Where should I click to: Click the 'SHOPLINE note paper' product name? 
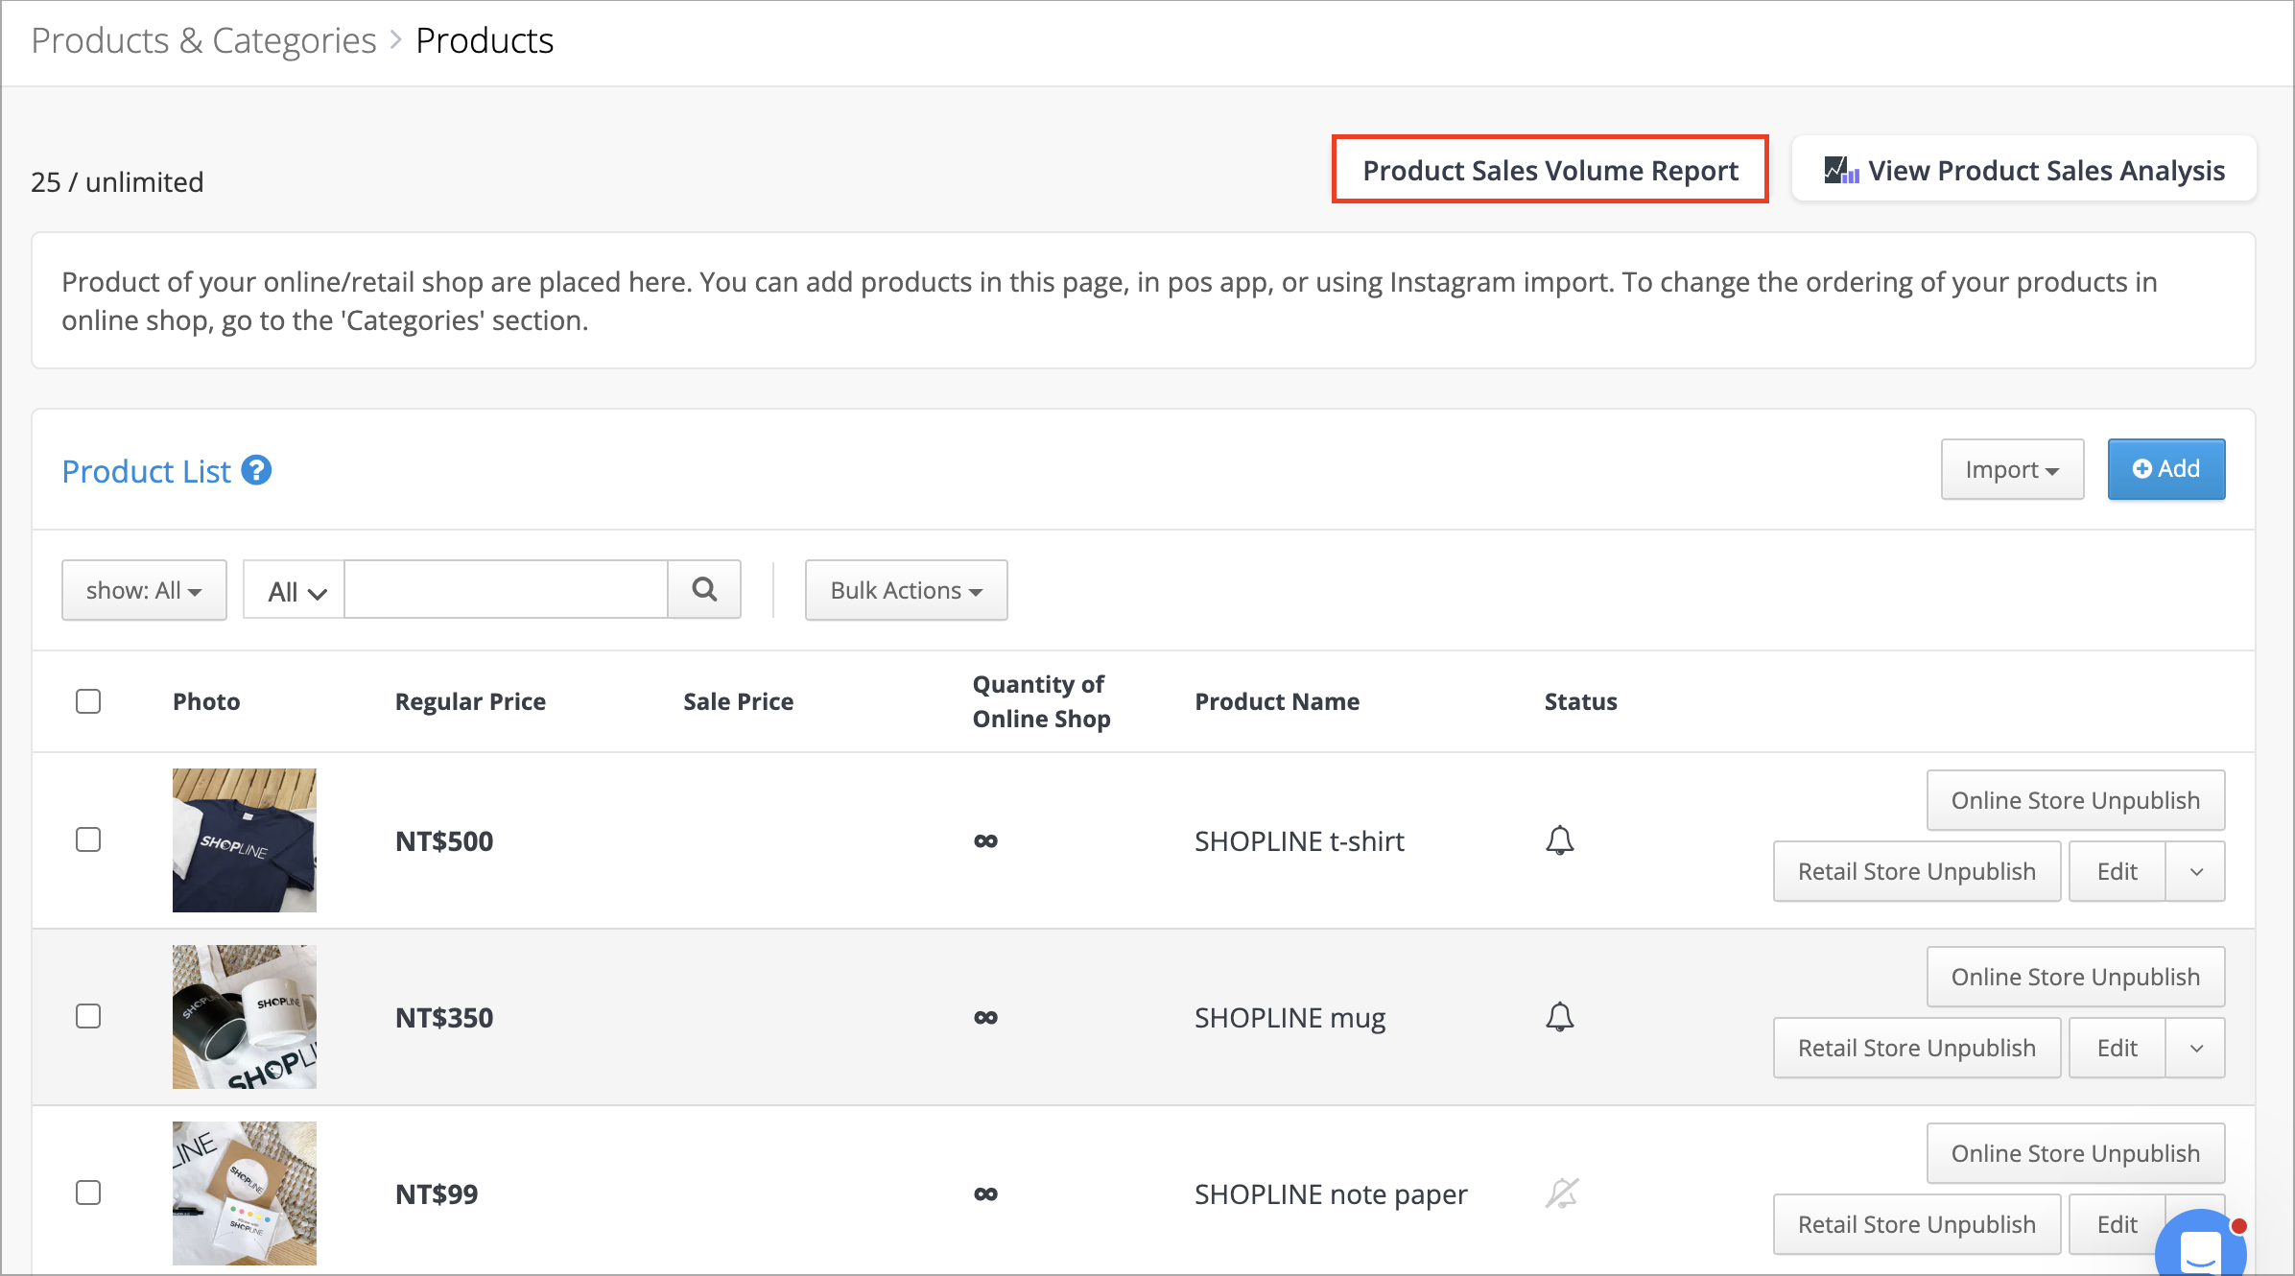point(1331,1194)
